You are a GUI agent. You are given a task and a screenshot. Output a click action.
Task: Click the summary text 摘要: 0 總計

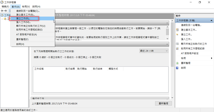point(40,57)
